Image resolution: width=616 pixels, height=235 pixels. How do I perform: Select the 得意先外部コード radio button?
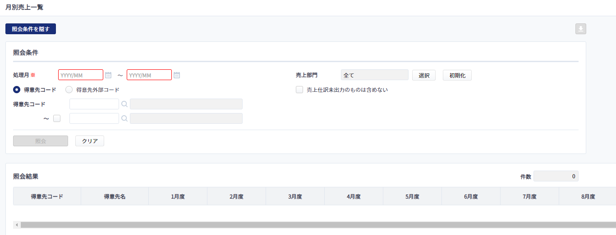[x=69, y=90]
